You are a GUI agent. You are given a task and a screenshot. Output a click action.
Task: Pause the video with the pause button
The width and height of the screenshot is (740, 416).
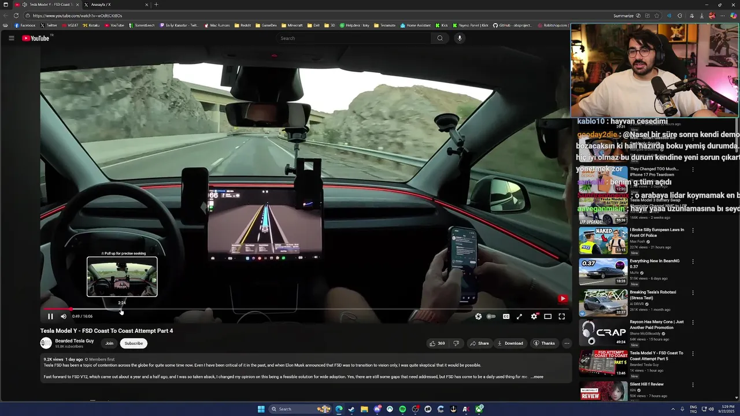click(50, 316)
